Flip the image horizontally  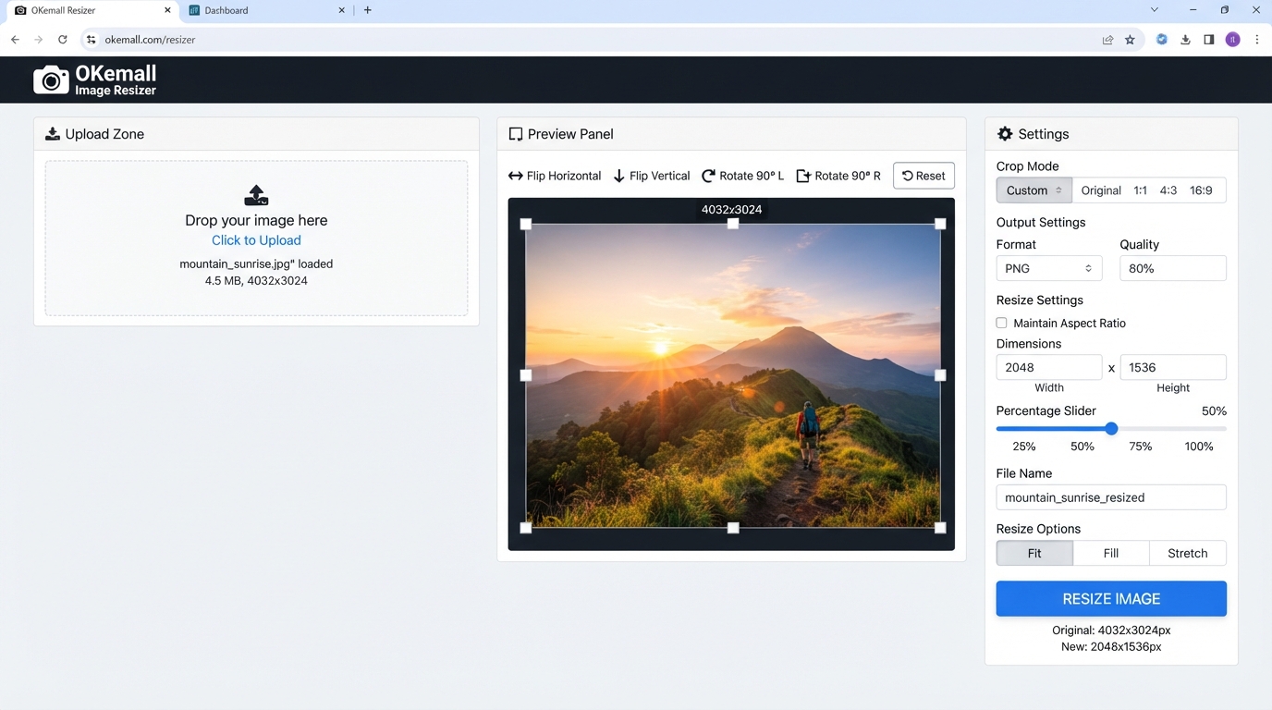click(555, 176)
